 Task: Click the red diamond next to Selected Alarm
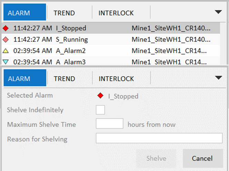tap(100, 96)
